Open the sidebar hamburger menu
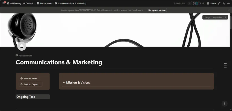 pos(4,3)
